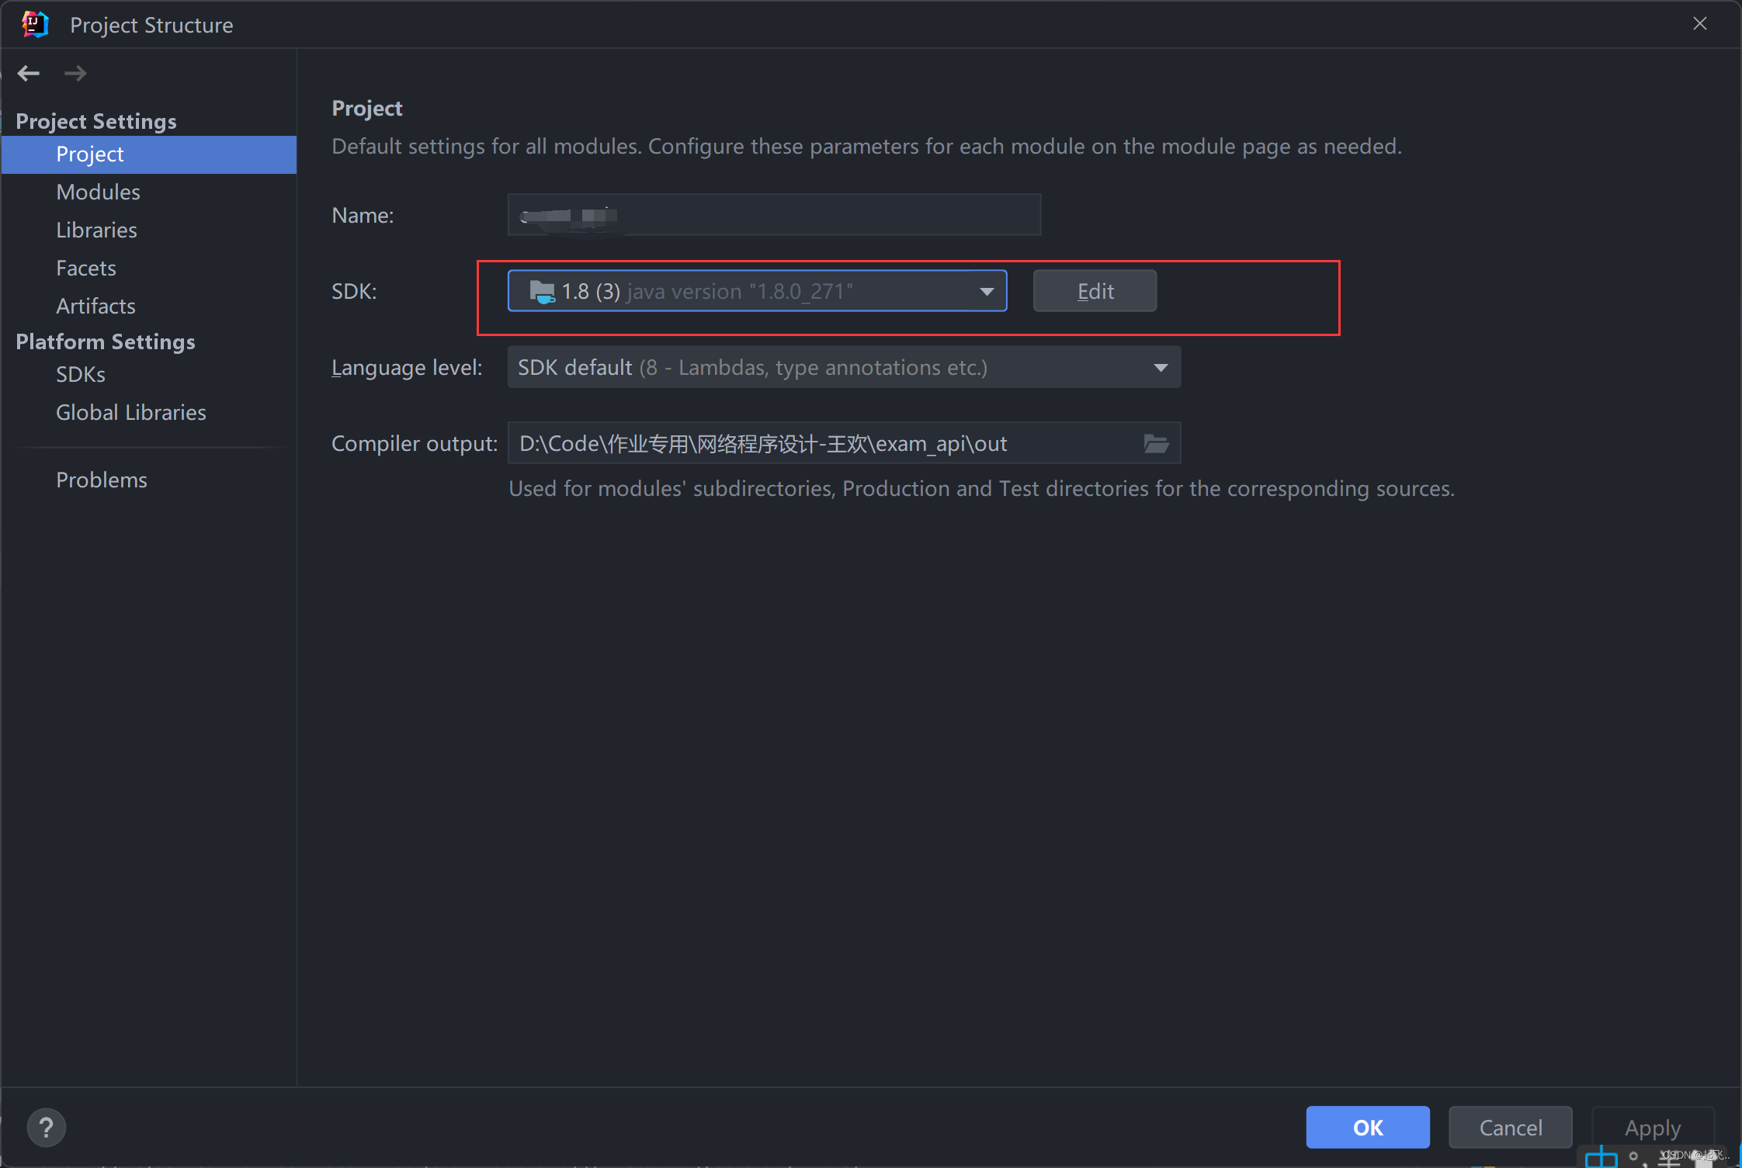Click the forward navigation arrow
Screen dimensions: 1742x1168
tap(75, 74)
